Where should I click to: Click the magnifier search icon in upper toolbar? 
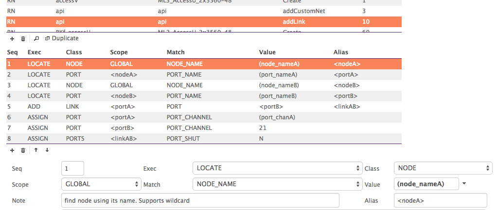(36, 38)
